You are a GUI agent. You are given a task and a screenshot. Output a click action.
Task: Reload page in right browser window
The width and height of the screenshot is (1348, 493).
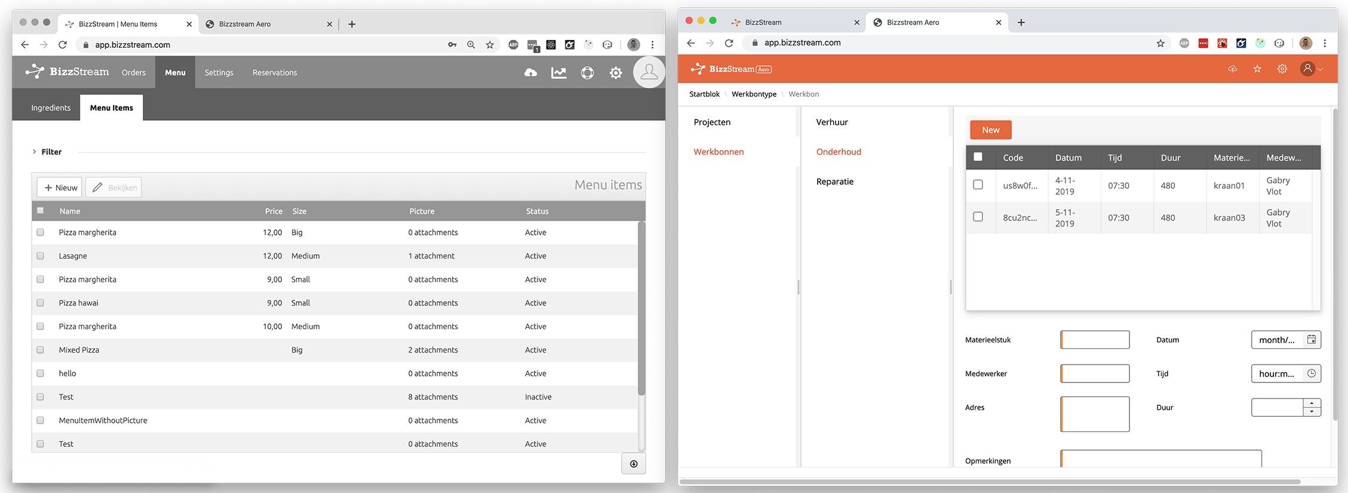[729, 43]
